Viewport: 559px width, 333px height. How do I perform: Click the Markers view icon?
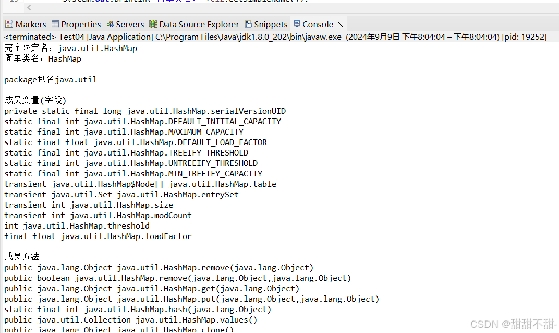[x=8, y=24]
